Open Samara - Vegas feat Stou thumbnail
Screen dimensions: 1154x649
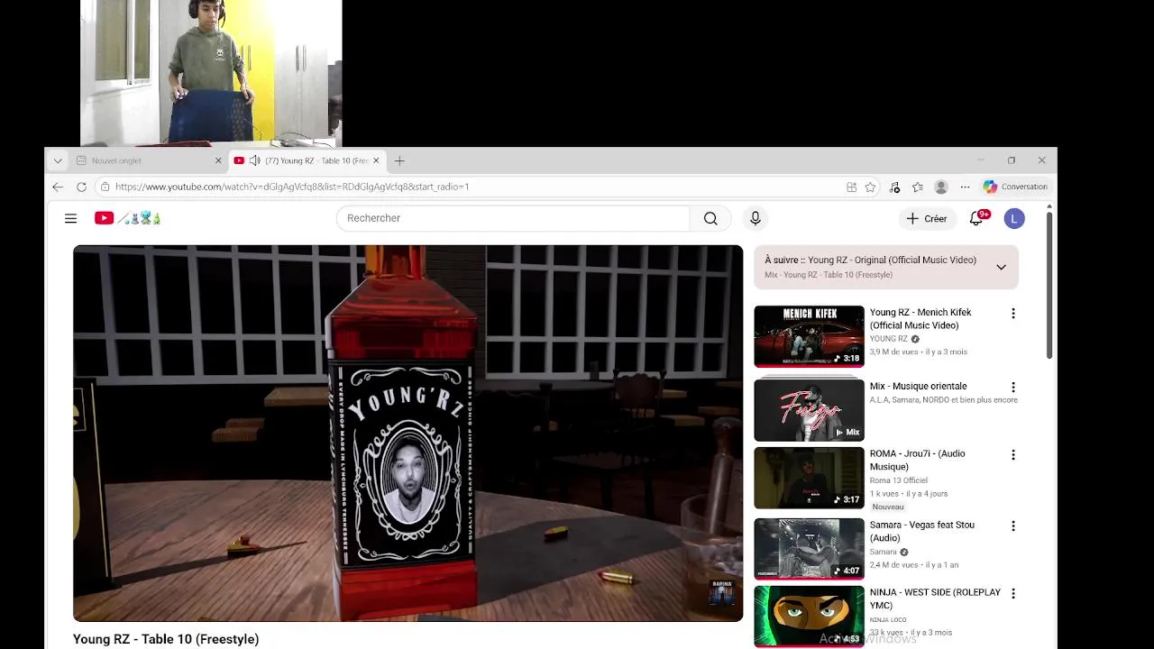[809, 549]
